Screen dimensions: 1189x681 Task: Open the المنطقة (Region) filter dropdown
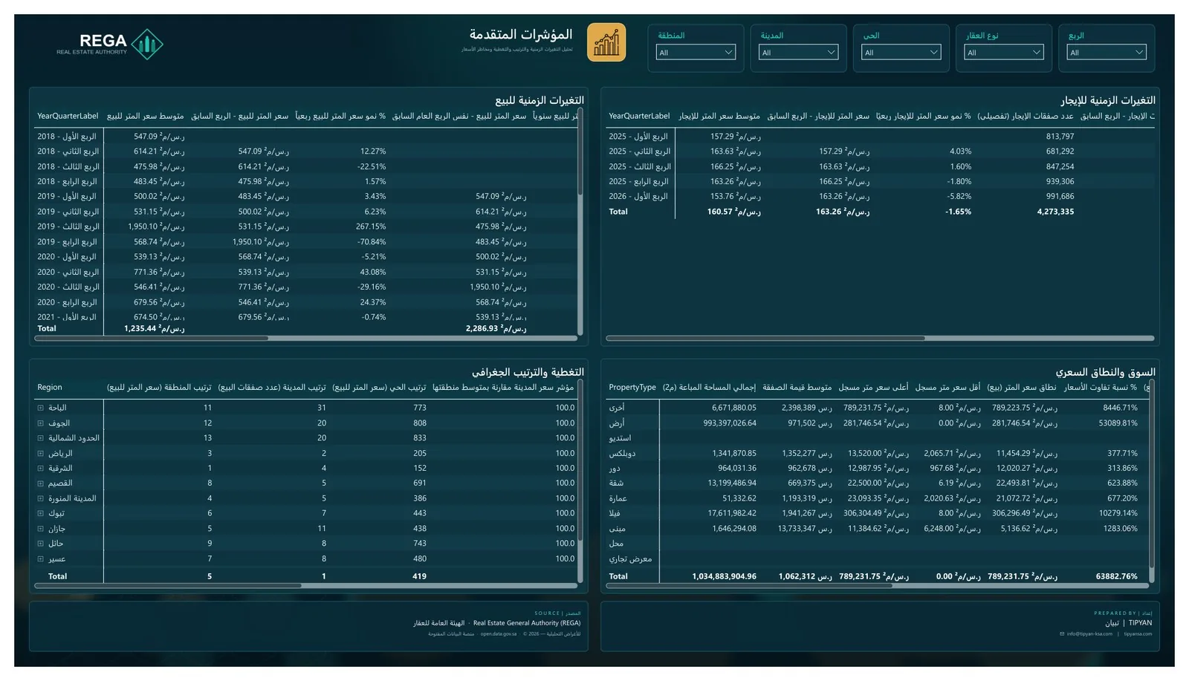pyautogui.click(x=696, y=52)
